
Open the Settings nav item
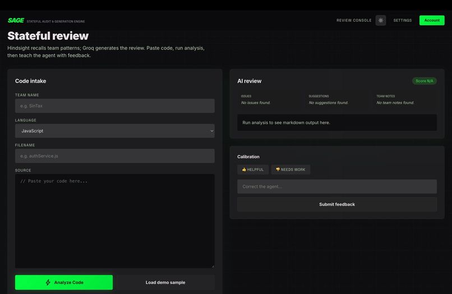[x=403, y=20]
